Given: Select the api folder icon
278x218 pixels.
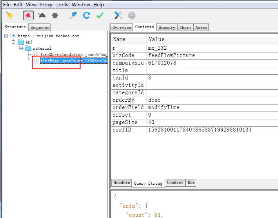Looking at the screenshot, I should point(21,42).
